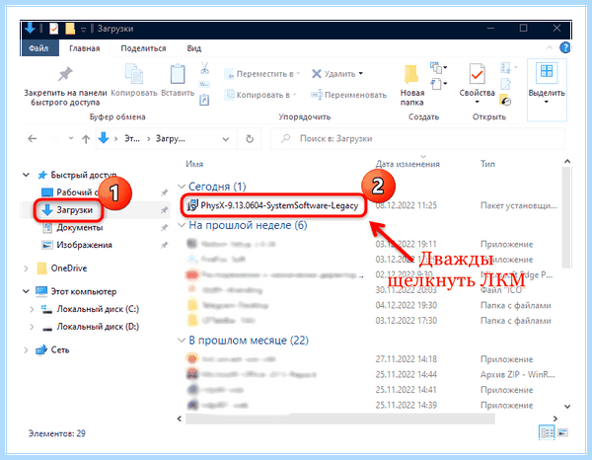Switch to details view icon in status bar
Viewport: 592px width, 460px height.
pyautogui.click(x=547, y=432)
